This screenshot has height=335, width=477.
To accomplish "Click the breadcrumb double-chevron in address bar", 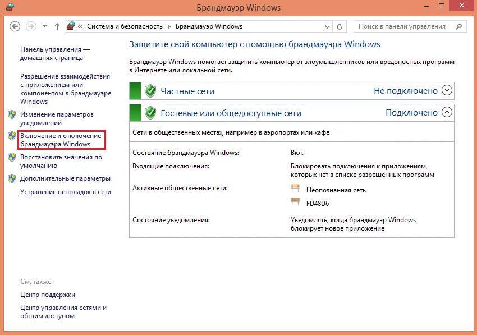I will (80, 26).
